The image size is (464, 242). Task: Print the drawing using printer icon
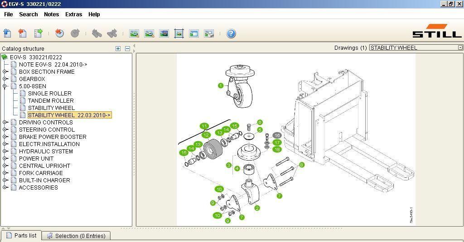click(x=209, y=33)
